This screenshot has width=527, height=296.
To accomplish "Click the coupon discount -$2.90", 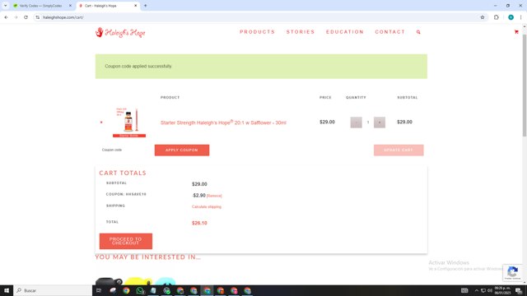I will click(198, 196).
